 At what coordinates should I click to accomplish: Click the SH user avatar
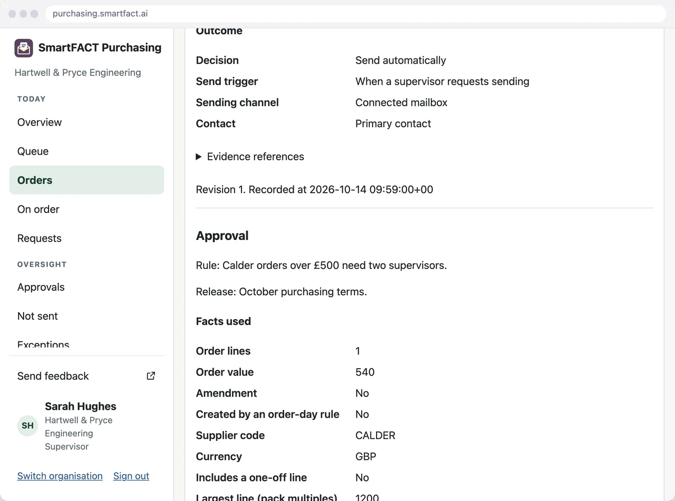[27, 426]
